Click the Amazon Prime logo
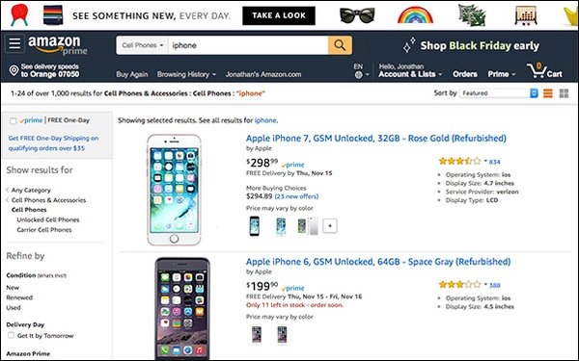Image resolution: width=579 pixels, height=361 pixels. click(58, 45)
